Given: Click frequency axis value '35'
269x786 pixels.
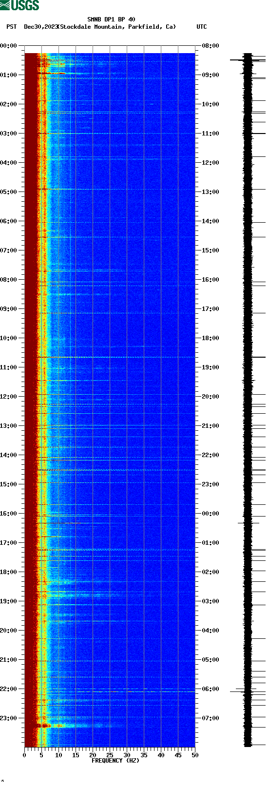Looking at the screenshot, I should [144, 755].
